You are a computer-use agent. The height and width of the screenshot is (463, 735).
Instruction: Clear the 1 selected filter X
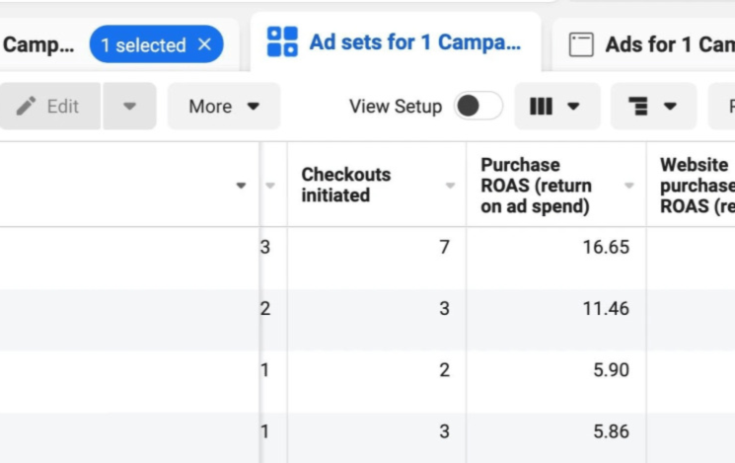pos(205,44)
